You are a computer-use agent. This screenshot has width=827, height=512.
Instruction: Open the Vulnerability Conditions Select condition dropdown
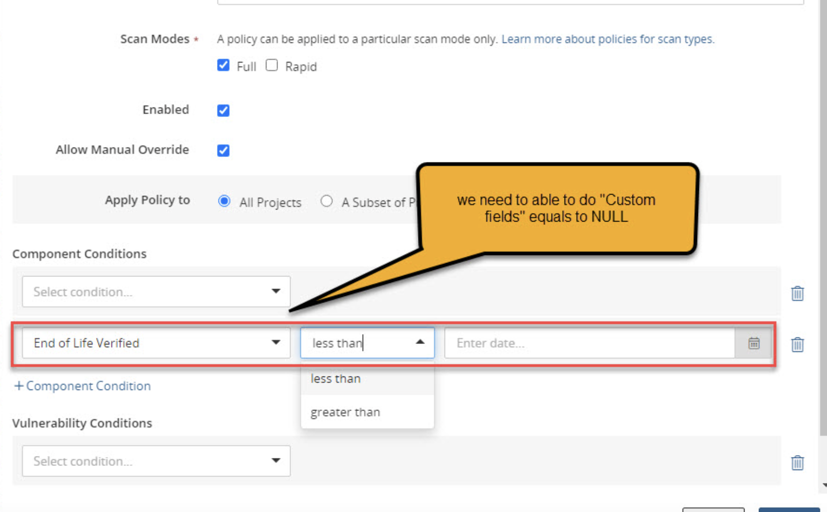[x=156, y=461]
